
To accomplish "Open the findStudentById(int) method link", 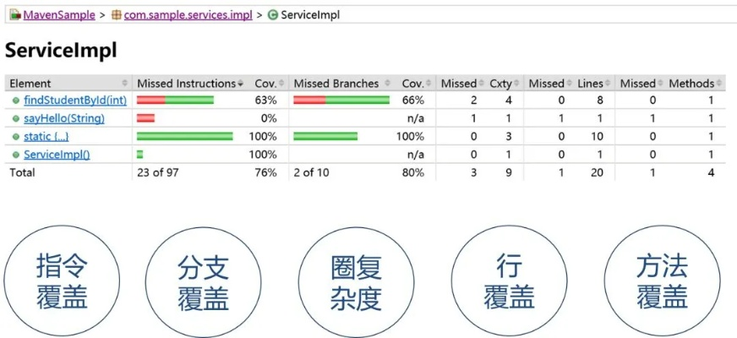I will pyautogui.click(x=75, y=101).
